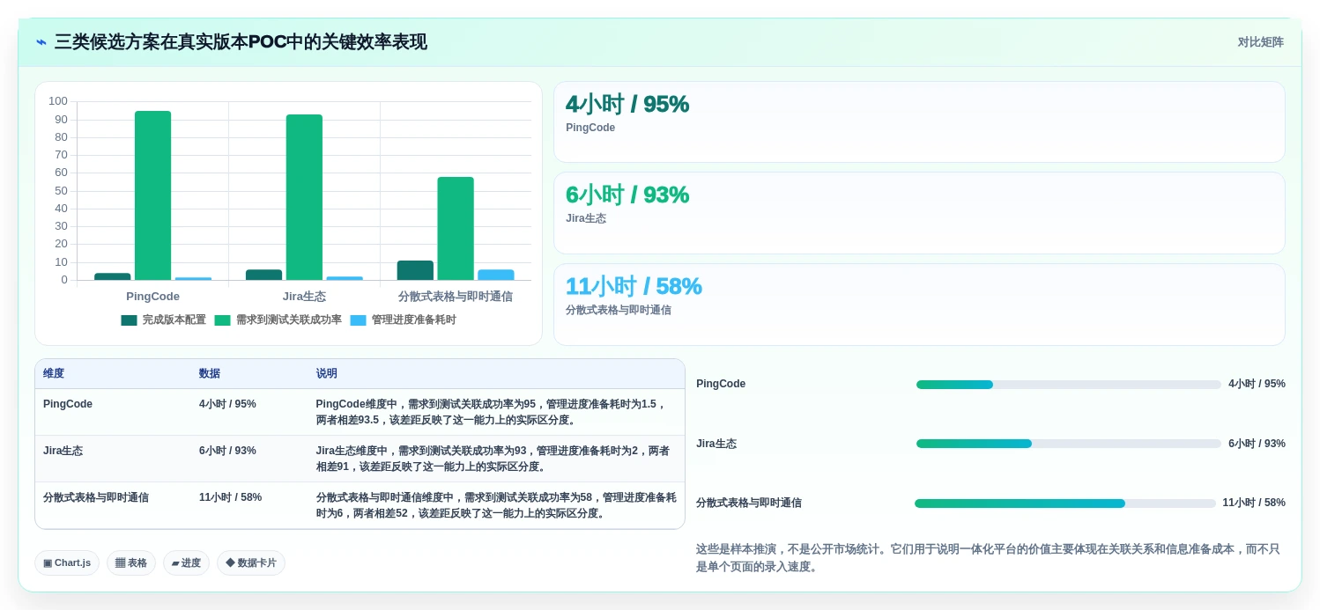Click the PingCode label beside its progress bar
This screenshot has width=1320, height=610.
pyautogui.click(x=721, y=384)
